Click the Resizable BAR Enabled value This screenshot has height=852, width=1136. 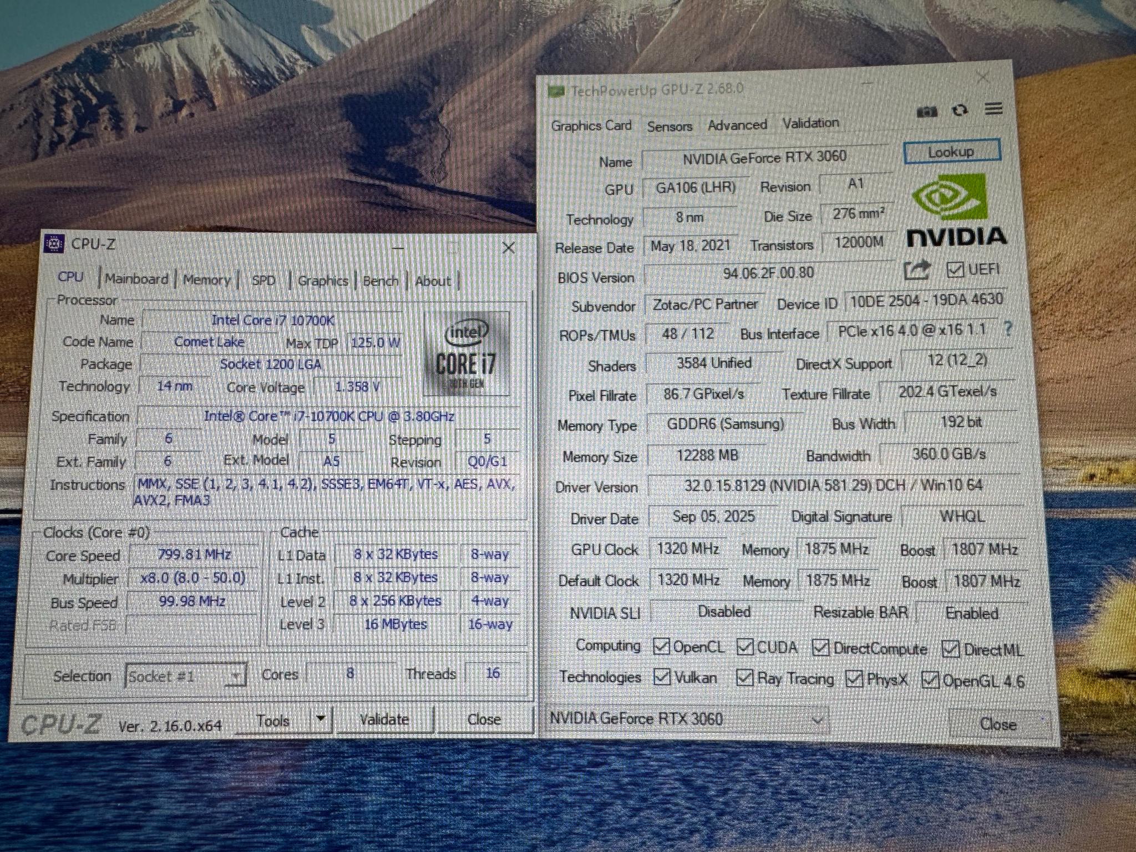(x=972, y=613)
